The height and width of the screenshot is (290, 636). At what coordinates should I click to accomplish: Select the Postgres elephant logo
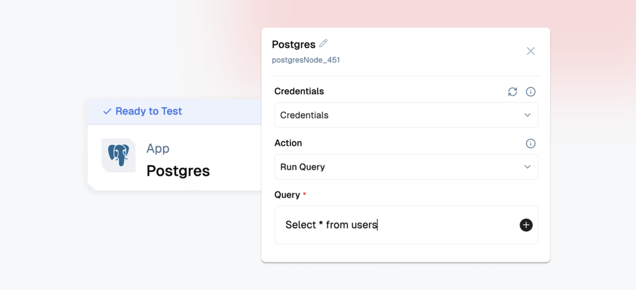[x=119, y=155]
